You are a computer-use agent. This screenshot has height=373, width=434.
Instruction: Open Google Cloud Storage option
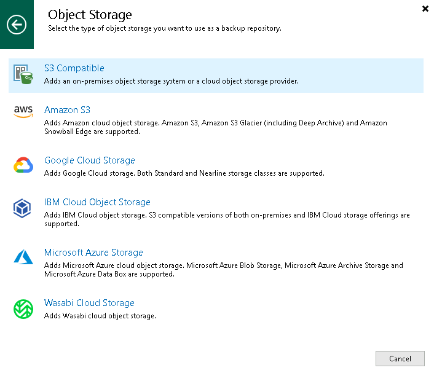90,160
